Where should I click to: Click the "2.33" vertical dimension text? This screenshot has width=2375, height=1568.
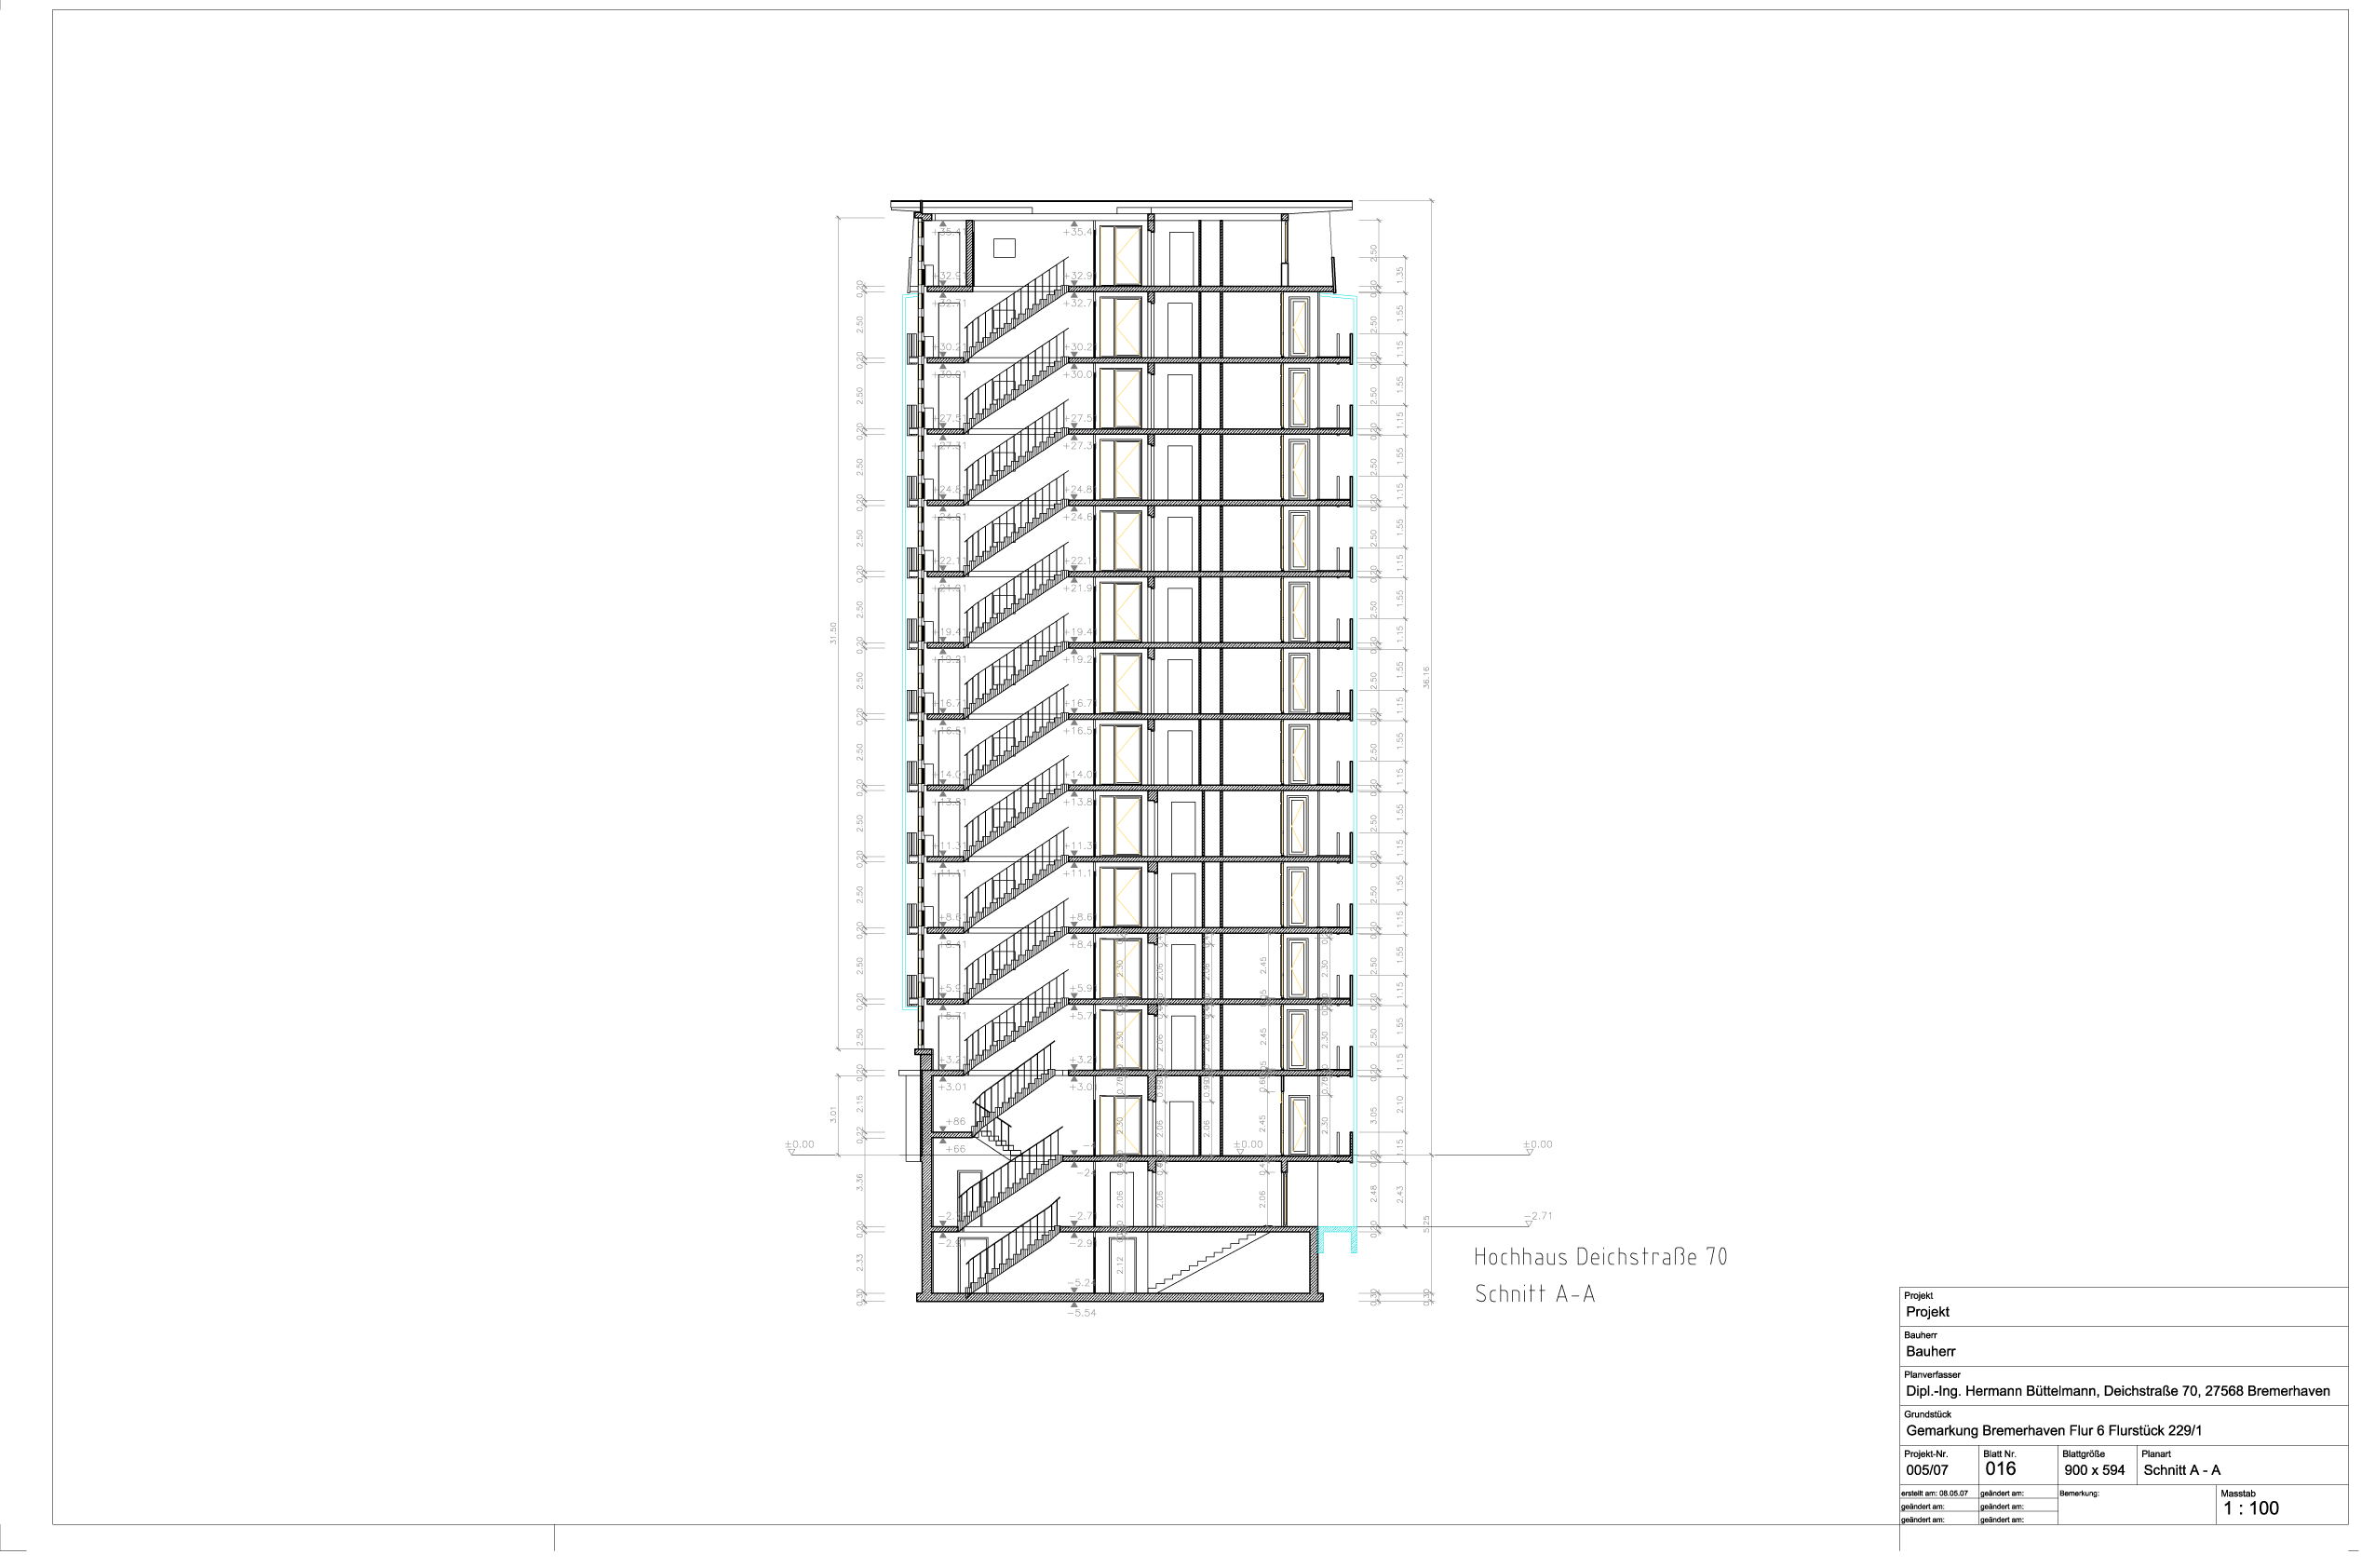tap(859, 1263)
